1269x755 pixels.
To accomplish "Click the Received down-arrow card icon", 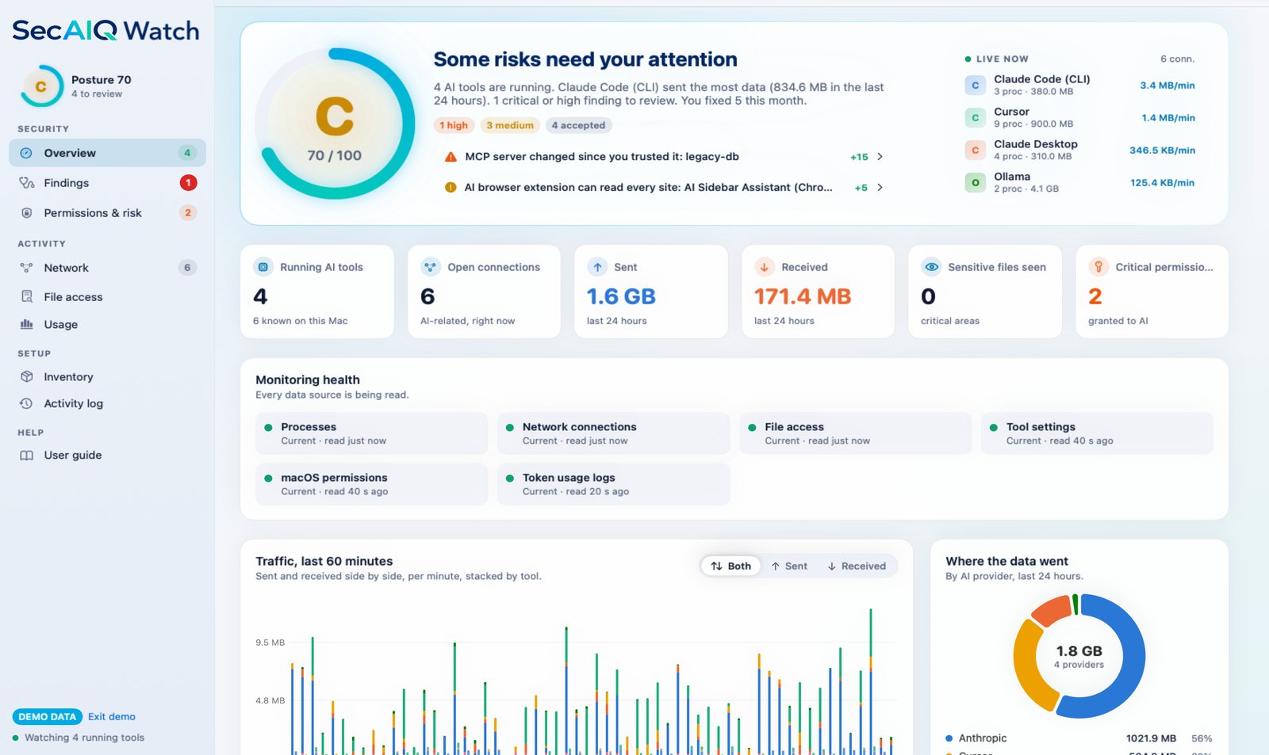I will 765,267.
